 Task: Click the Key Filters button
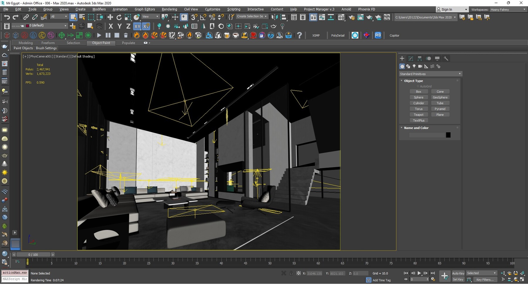485,280
